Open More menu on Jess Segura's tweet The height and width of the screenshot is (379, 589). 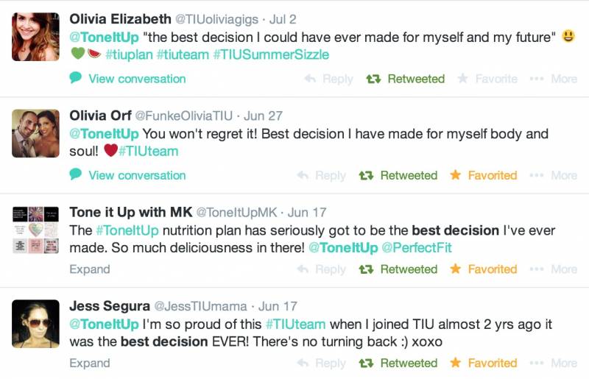click(x=554, y=364)
